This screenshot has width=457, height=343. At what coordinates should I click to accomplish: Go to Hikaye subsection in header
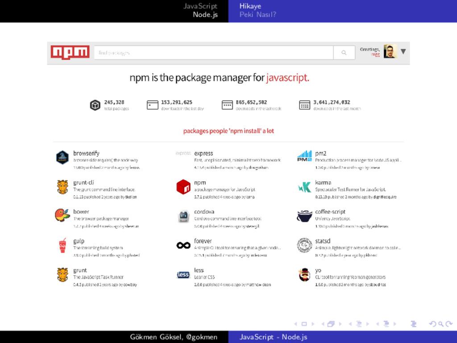tap(250, 6)
